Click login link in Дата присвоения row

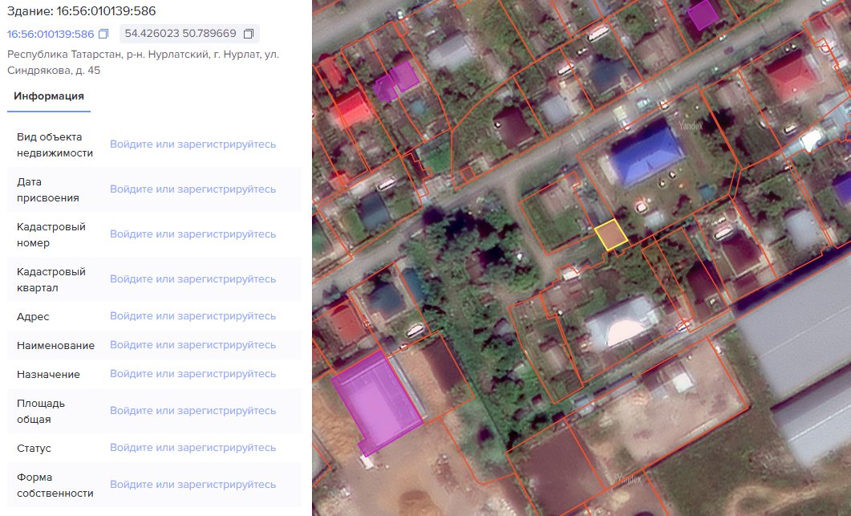click(x=192, y=189)
